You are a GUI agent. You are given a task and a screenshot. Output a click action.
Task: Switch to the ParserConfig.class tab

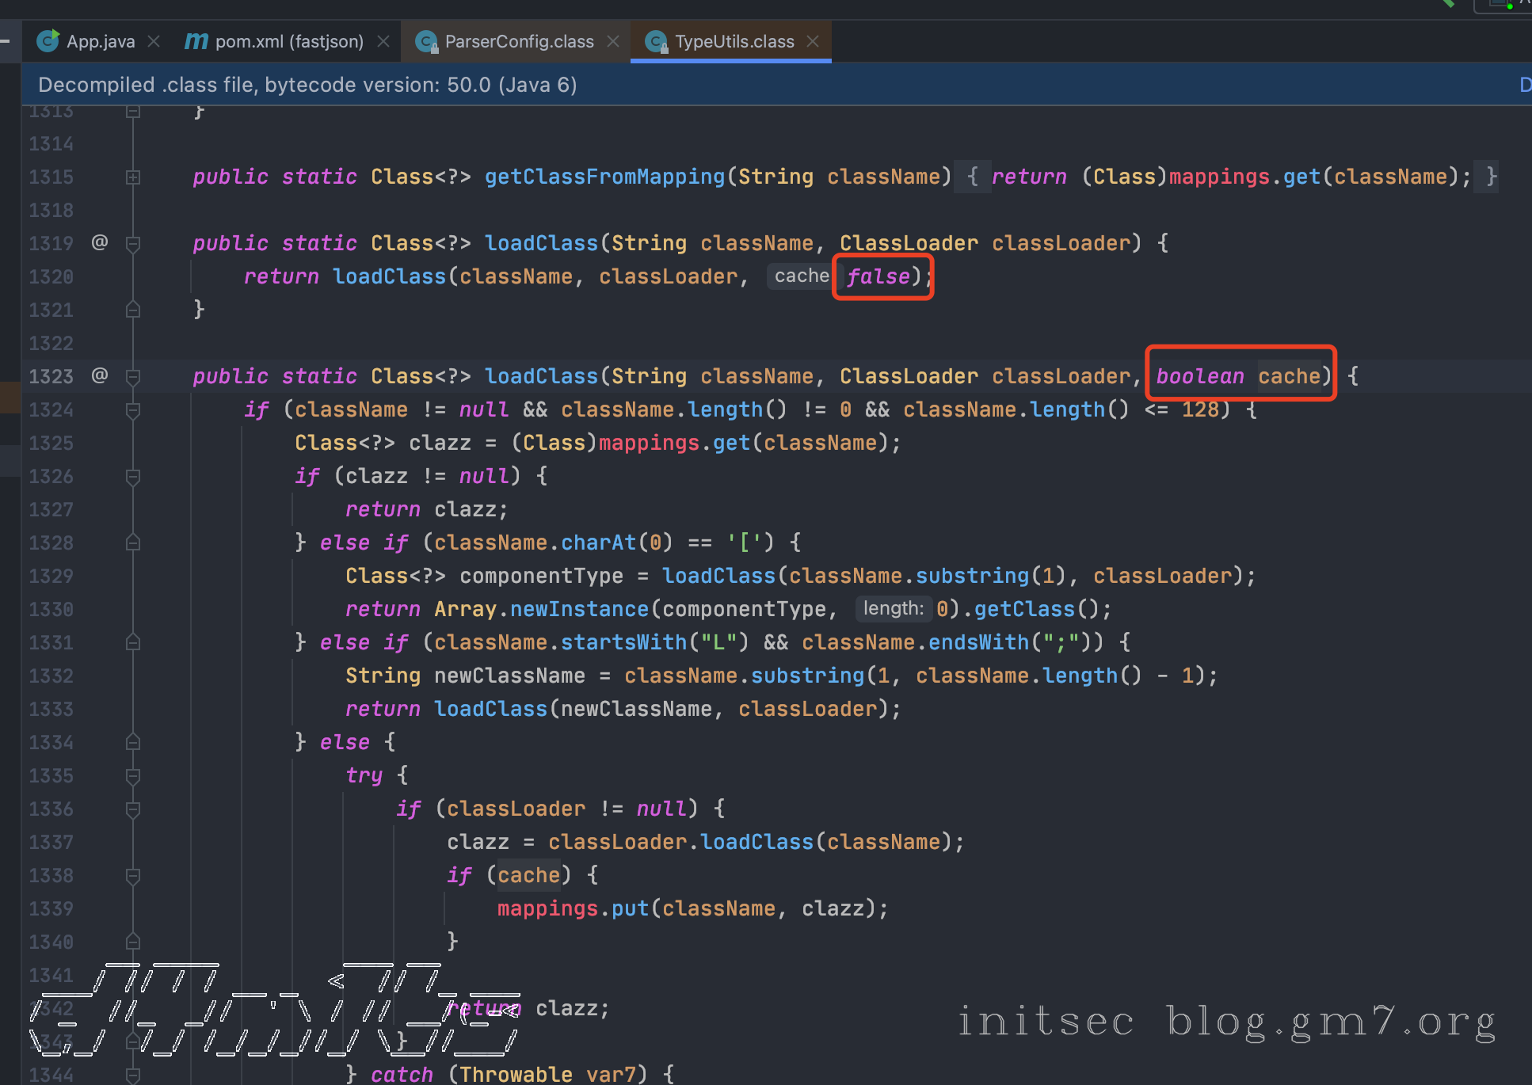click(x=518, y=41)
